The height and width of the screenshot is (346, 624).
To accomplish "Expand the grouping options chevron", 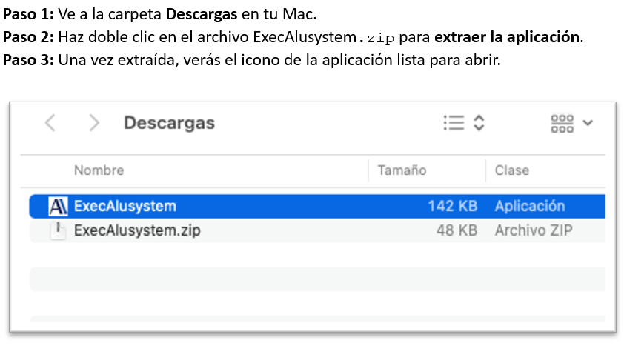I will point(588,123).
